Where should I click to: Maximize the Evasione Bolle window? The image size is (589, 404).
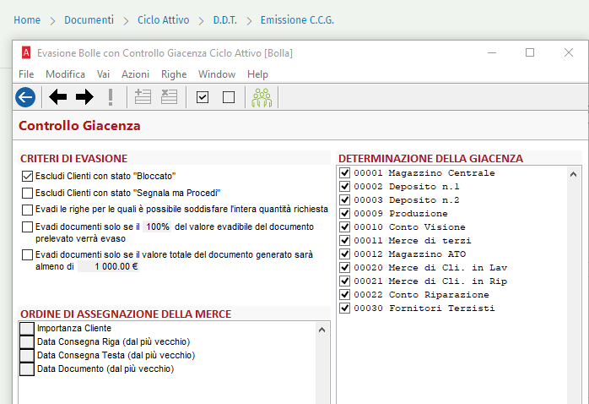point(530,52)
